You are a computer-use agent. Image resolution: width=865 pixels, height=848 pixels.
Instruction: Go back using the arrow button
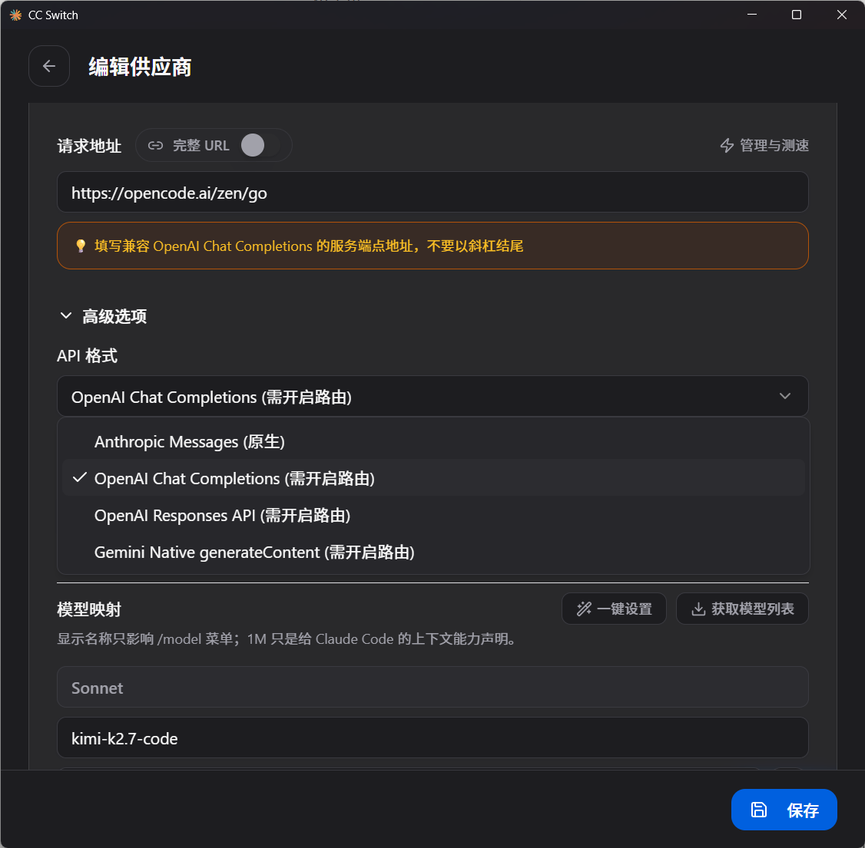49,66
